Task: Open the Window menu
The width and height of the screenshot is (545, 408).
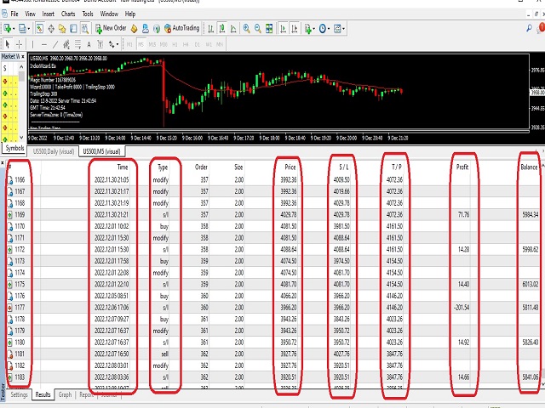Action: (x=109, y=14)
